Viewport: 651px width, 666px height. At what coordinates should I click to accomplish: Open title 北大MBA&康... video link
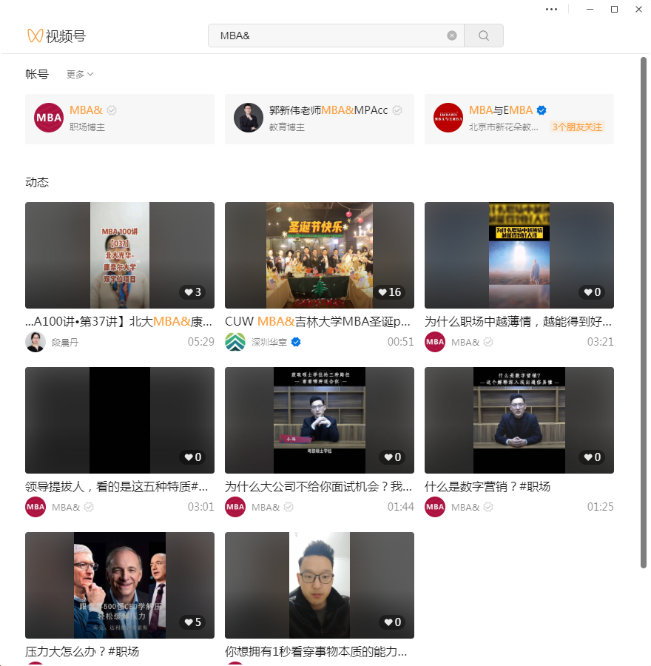[119, 322]
